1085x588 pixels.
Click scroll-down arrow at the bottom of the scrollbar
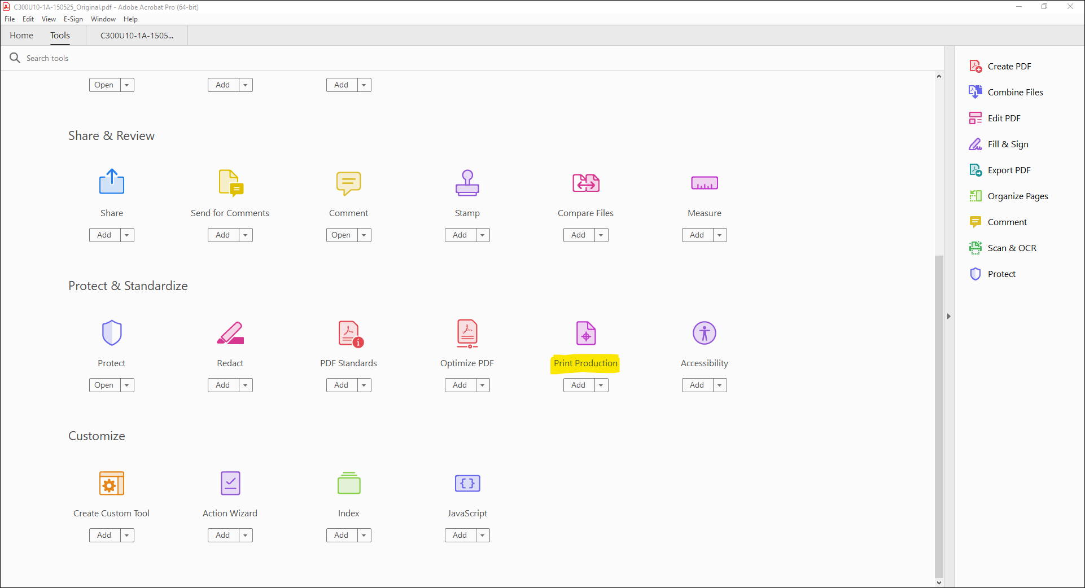[x=939, y=582]
